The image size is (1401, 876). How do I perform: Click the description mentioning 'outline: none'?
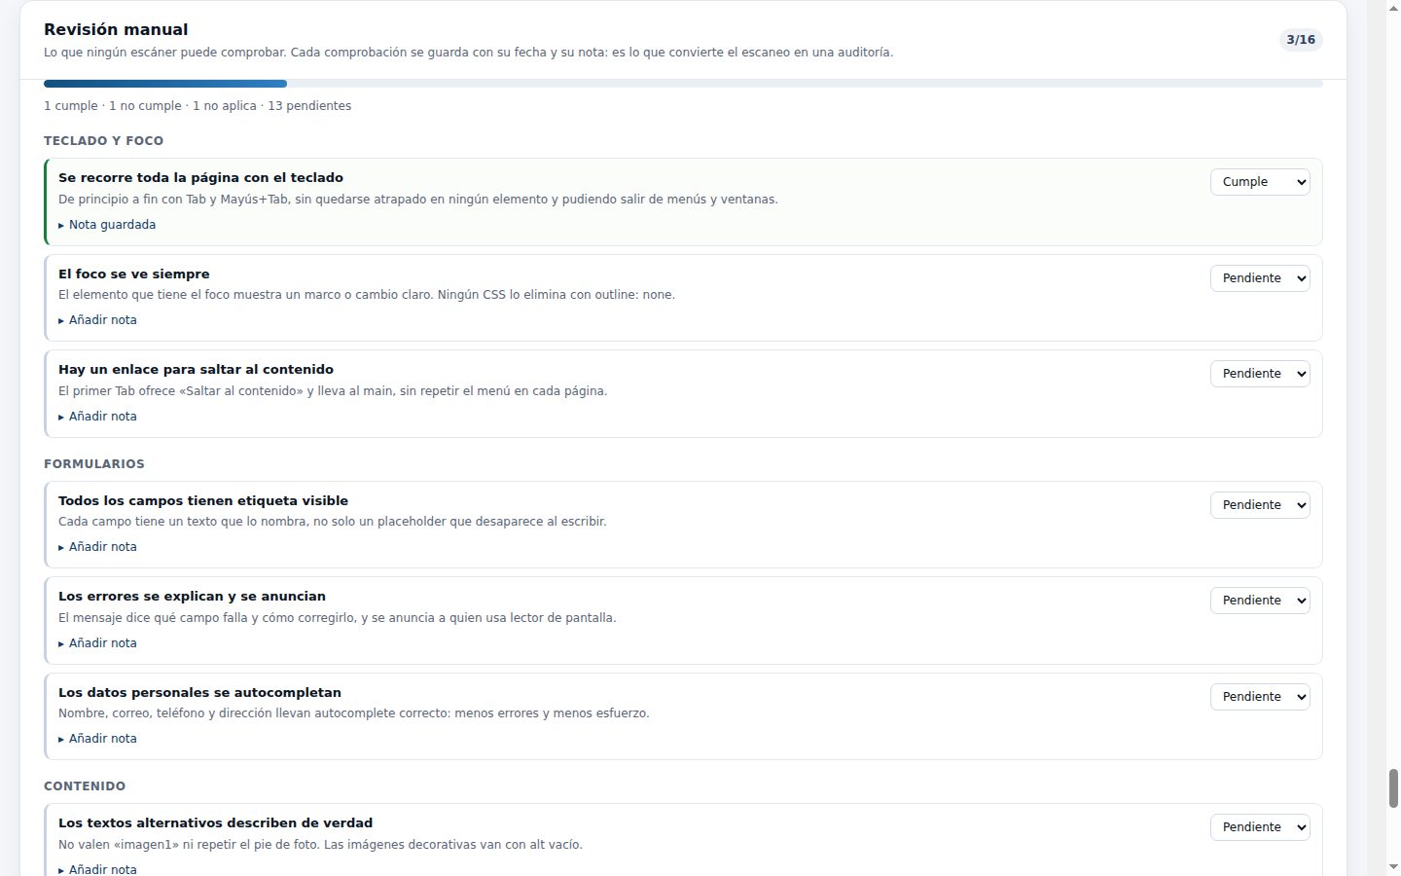click(367, 295)
